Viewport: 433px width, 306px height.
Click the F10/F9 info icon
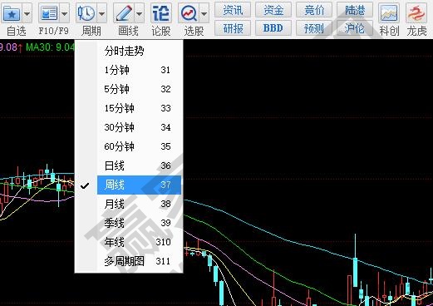(49, 13)
